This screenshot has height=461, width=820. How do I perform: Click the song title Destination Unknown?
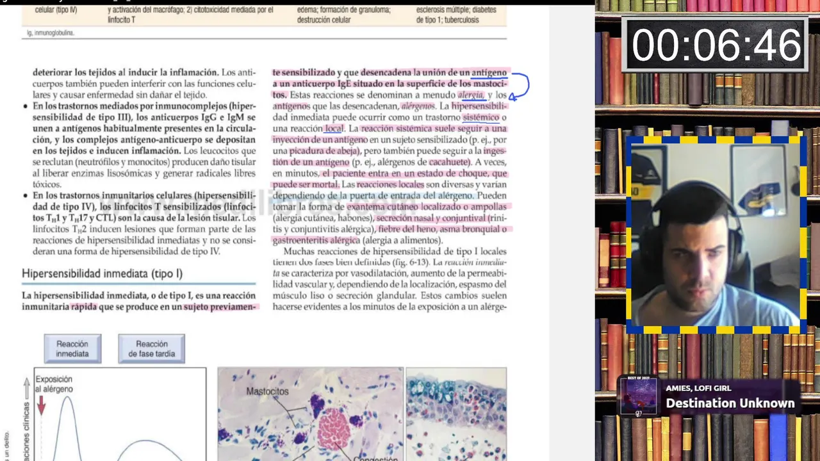730,403
